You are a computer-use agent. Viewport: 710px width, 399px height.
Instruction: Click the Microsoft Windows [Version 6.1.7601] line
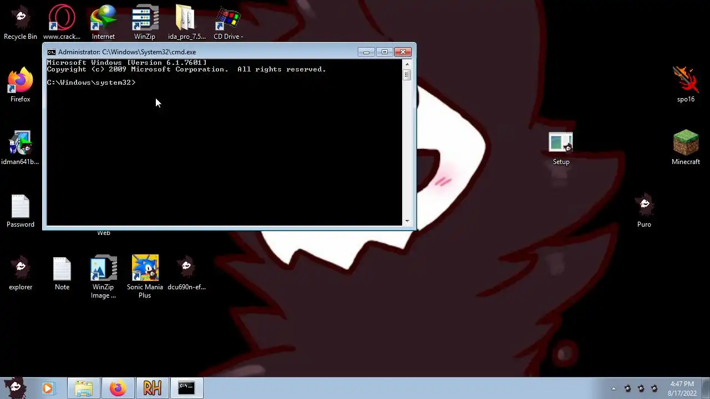pyautogui.click(x=126, y=63)
